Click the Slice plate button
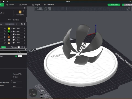Viewport: 132px width, 99px height. point(115,5)
